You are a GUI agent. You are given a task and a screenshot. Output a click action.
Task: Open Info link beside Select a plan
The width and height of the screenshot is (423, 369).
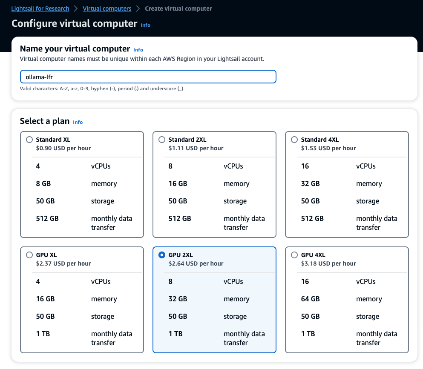pos(78,122)
